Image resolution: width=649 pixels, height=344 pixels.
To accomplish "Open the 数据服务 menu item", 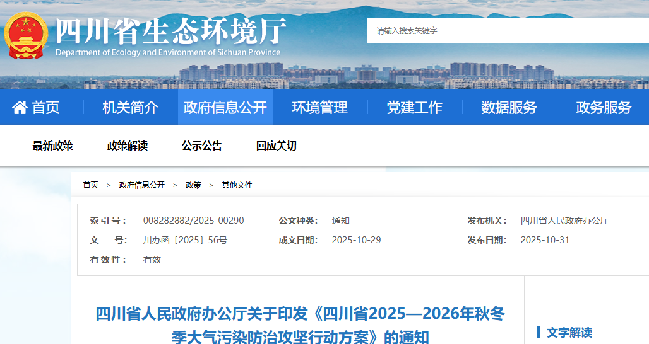I will pos(509,108).
